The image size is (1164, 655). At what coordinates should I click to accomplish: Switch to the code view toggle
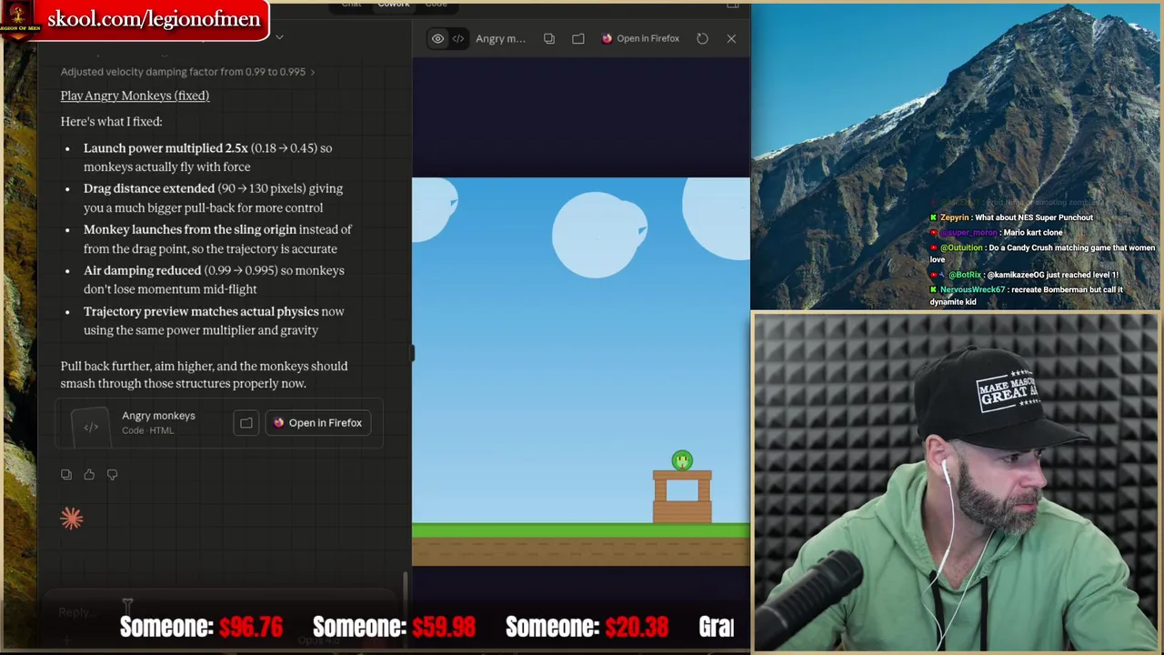[x=458, y=38]
